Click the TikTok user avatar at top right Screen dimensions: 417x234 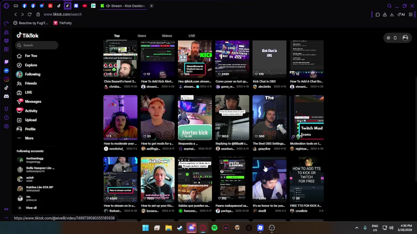click(x=405, y=38)
